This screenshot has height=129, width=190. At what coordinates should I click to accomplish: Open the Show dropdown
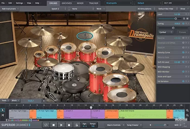click(x=184, y=9)
